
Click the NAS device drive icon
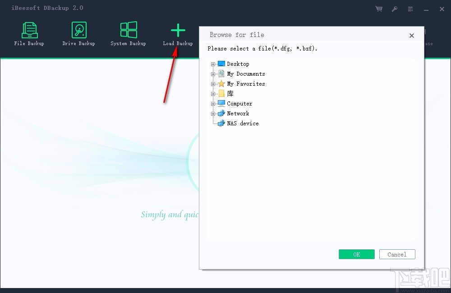221,123
